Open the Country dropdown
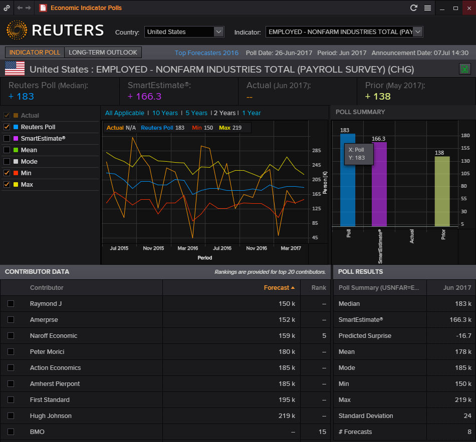This screenshot has height=442, width=476. coord(184,32)
